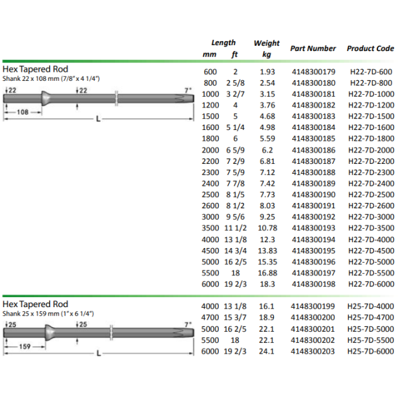Select weight value 6.2
The image size is (398, 398).
(x=267, y=151)
